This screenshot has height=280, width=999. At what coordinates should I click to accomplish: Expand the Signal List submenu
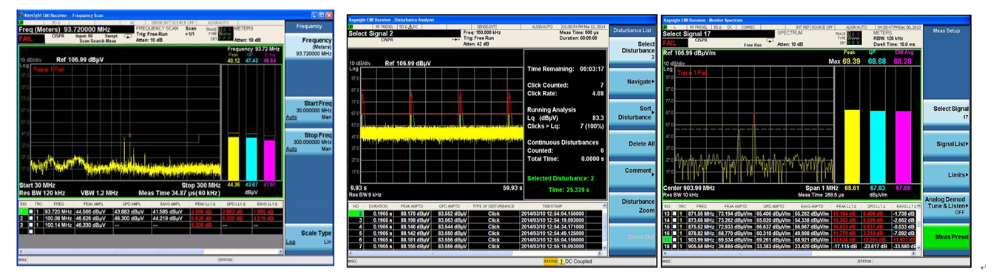tap(946, 143)
